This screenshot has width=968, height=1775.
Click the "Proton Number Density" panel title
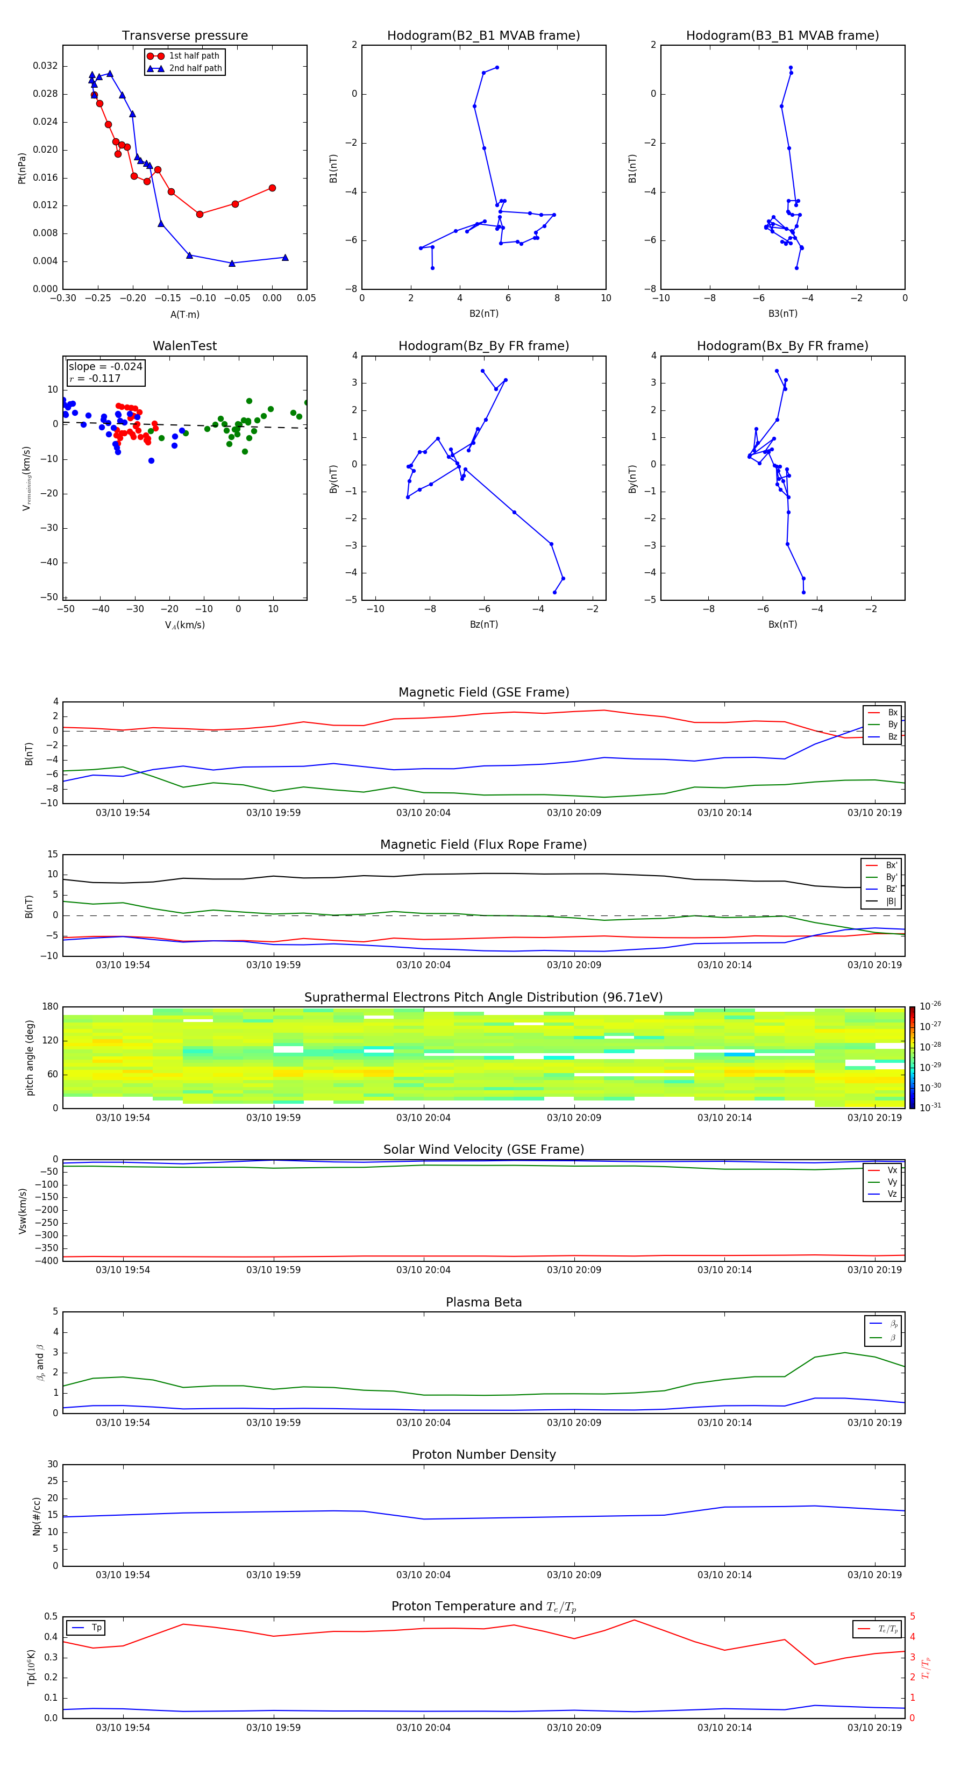[x=483, y=1454]
